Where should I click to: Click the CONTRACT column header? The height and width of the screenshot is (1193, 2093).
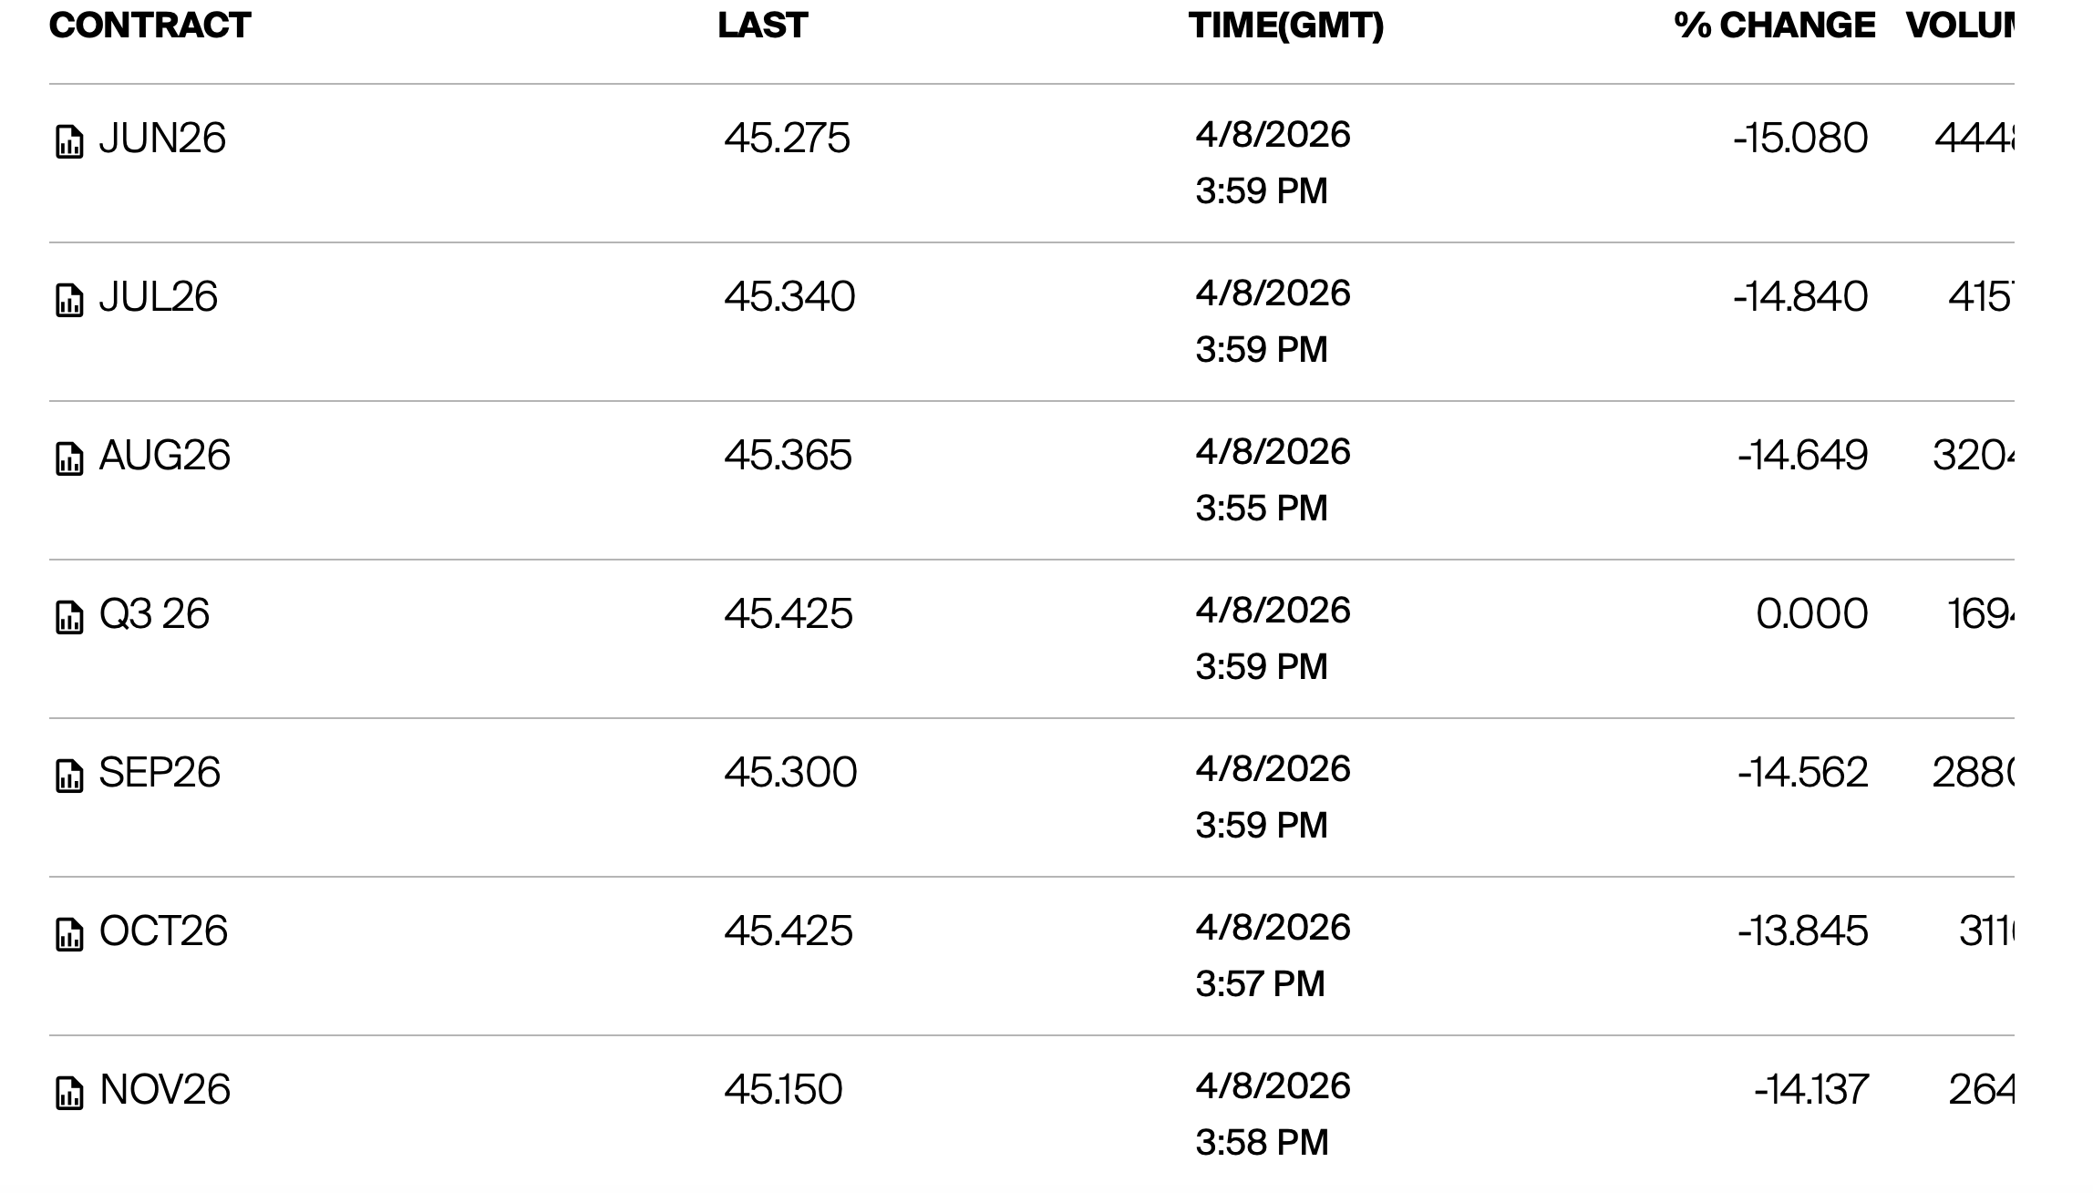pyautogui.click(x=150, y=26)
